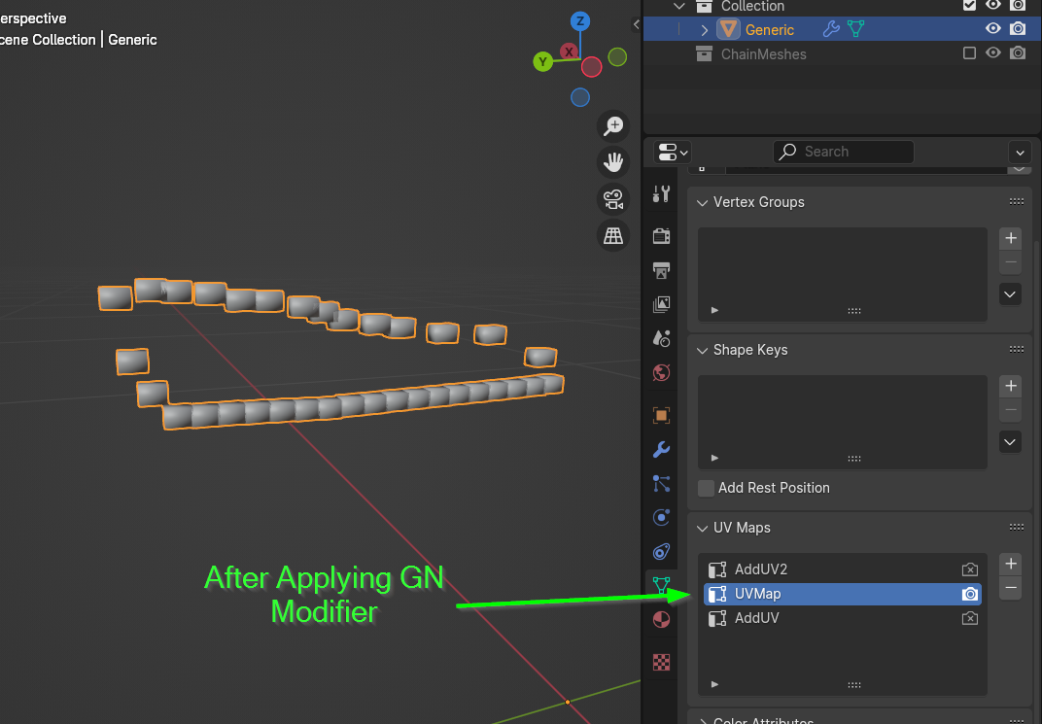The image size is (1042, 724).
Task: Enable the Add Rest Position checkbox
Action: click(x=707, y=488)
